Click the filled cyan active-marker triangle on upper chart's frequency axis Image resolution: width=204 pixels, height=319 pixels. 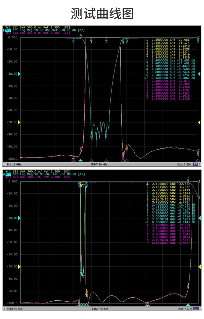(x=81, y=160)
